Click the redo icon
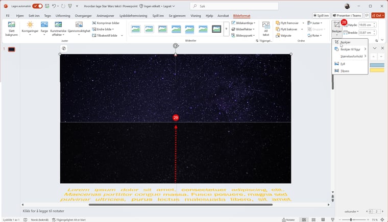 [63, 6]
